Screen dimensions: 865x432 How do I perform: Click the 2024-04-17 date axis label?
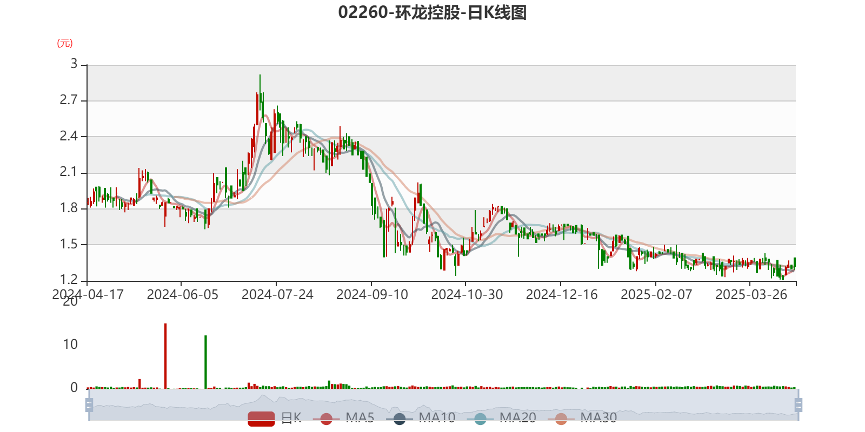[x=88, y=294]
